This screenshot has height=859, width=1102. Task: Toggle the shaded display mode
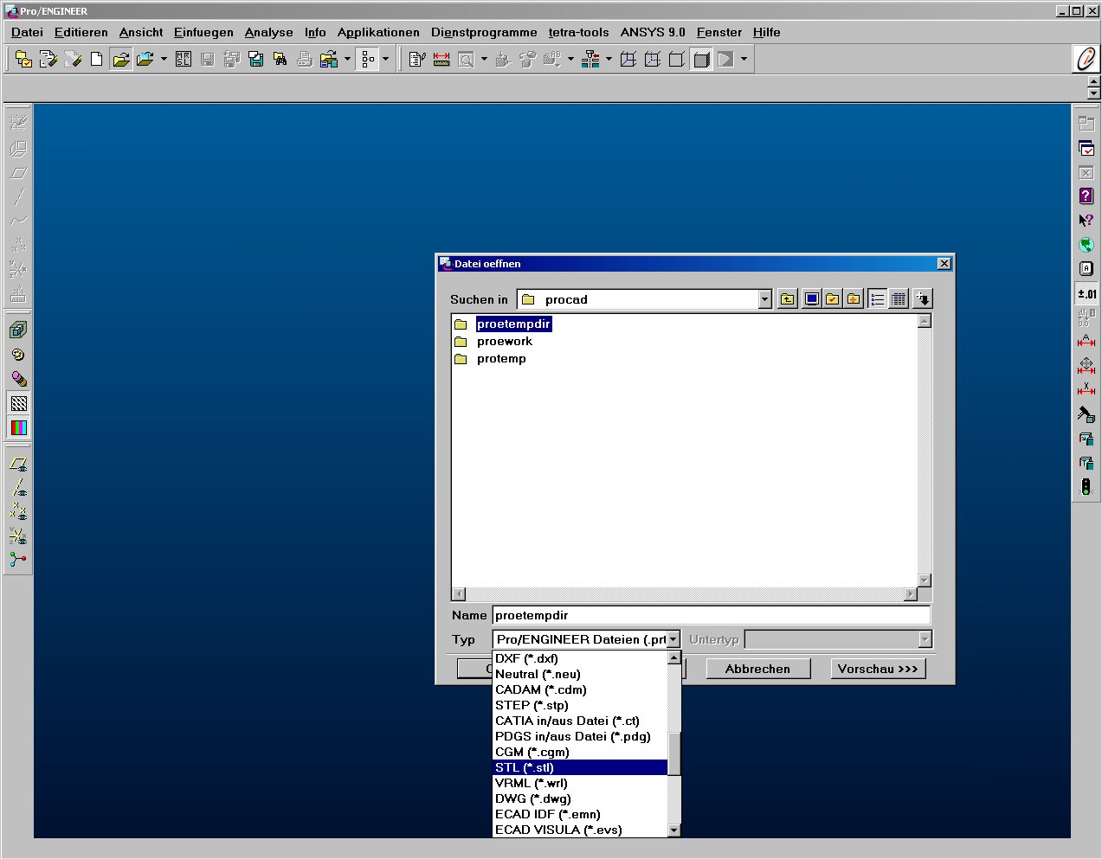701,60
